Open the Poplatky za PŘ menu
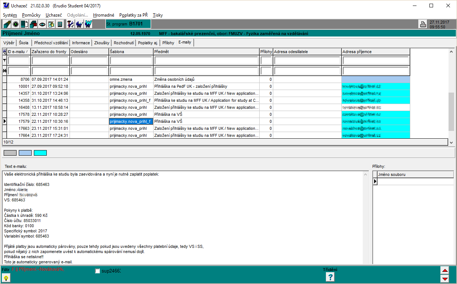Viewport: 457px width, 284px height. [133, 15]
